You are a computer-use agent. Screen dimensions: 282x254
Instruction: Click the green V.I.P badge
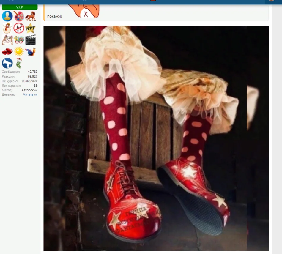(20, 7)
